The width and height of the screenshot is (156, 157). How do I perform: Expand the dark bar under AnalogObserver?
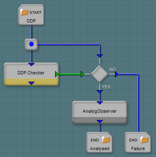[x=100, y=120]
